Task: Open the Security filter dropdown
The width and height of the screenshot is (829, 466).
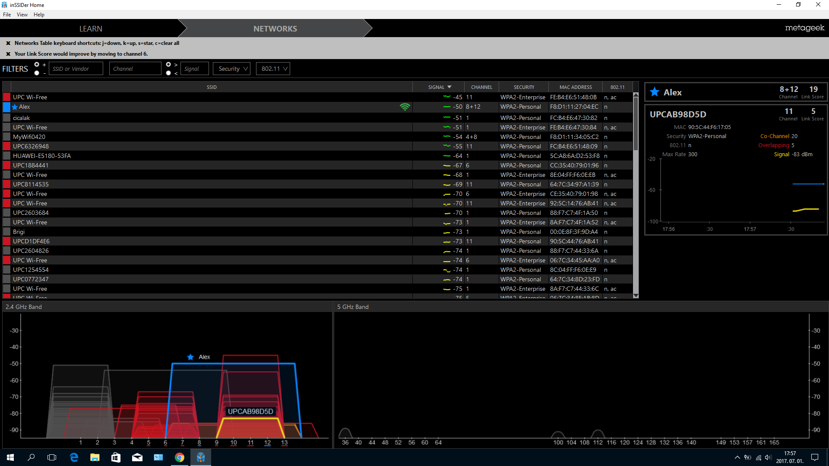Action: tap(232, 69)
